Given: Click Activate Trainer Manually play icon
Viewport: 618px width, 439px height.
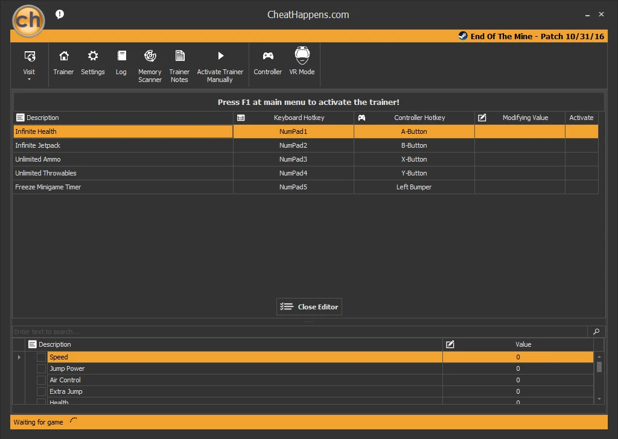Looking at the screenshot, I should pyautogui.click(x=220, y=57).
